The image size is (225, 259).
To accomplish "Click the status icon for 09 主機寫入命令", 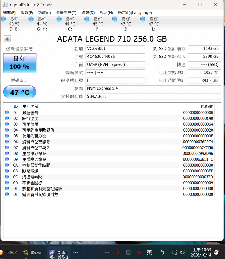I will pyautogui.click(x=7, y=159).
